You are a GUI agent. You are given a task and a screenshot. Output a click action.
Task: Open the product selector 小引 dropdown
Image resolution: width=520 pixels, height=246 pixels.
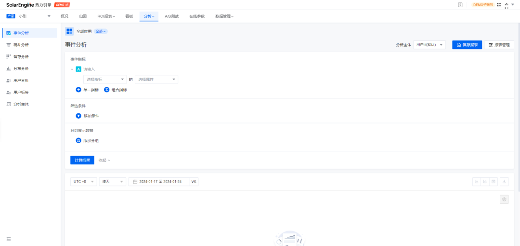point(28,16)
